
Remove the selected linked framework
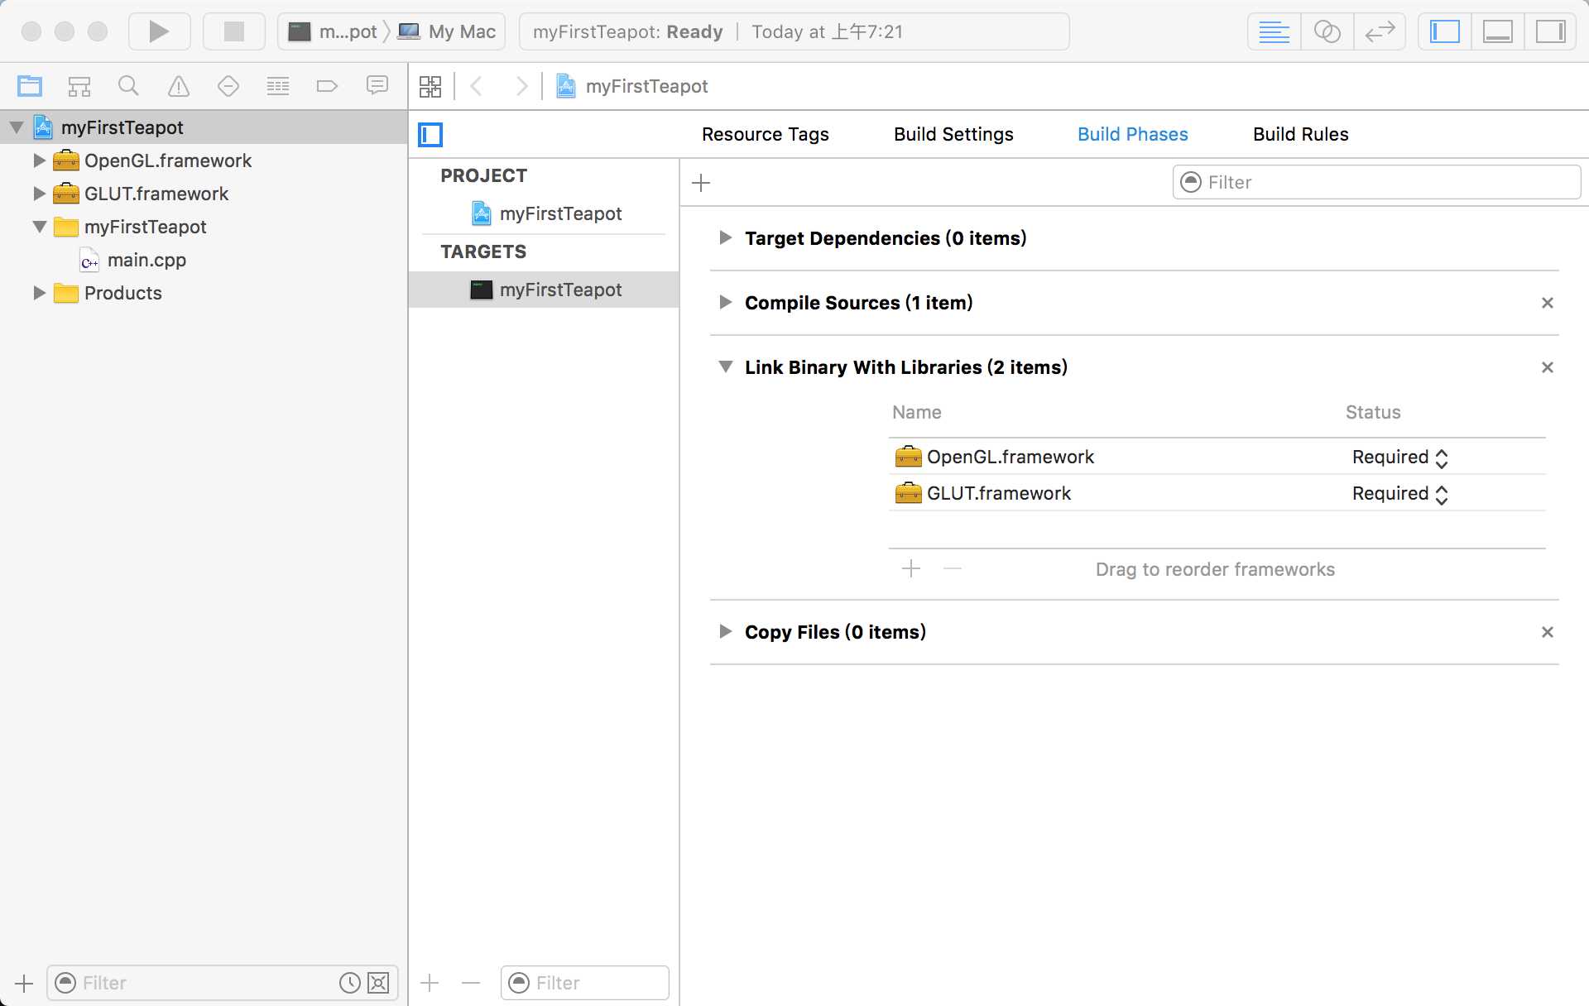953,568
